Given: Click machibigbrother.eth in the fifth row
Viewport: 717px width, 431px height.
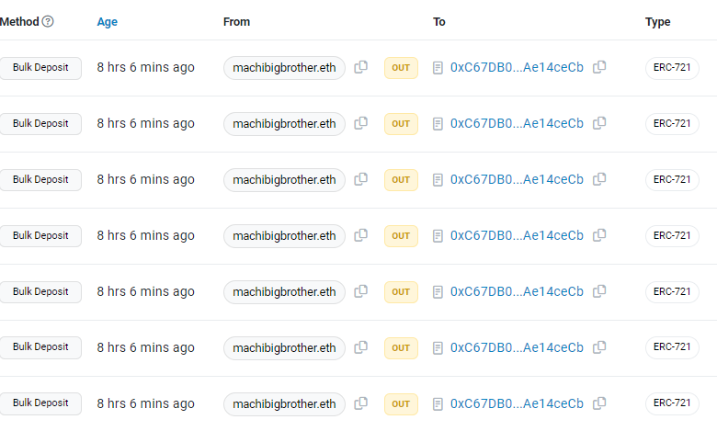Looking at the screenshot, I should click(284, 291).
